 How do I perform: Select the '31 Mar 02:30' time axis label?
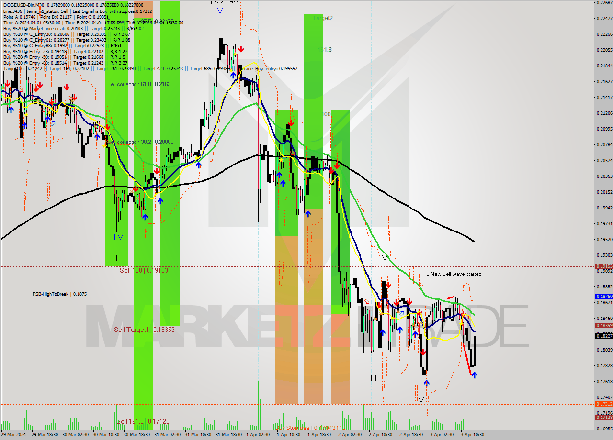[x=167, y=435]
